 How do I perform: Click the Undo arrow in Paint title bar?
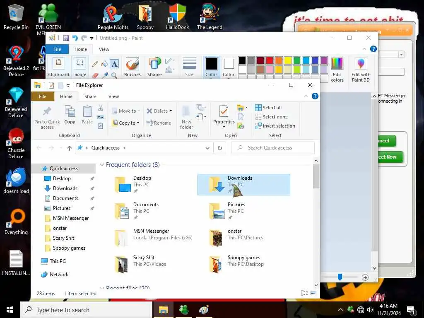coord(75,38)
